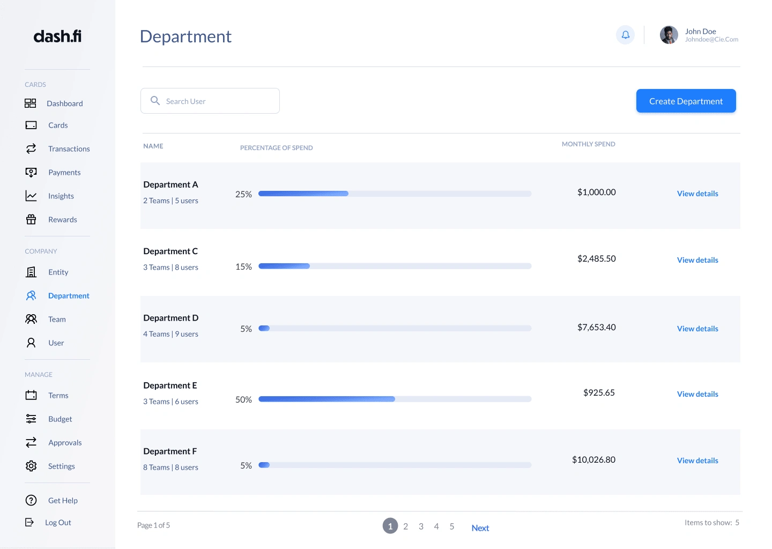This screenshot has width=772, height=549.
Task: Click Department A 25% progress bar
Action: [x=395, y=194]
